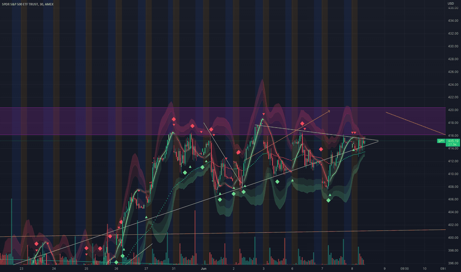Click the 6 date label on time axis
This screenshot has height=272, width=461.
click(292, 269)
